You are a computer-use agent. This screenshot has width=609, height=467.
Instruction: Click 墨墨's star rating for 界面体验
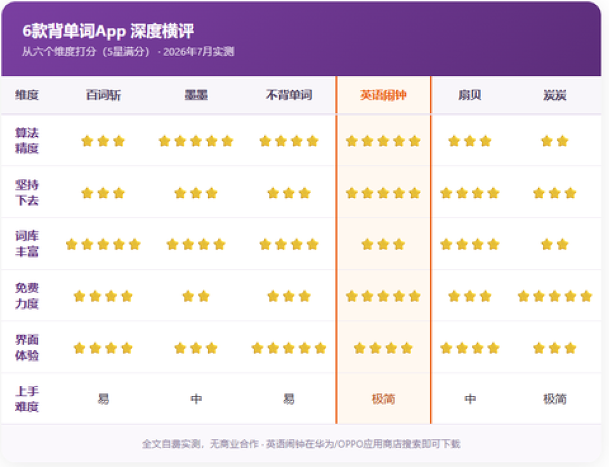coord(196,348)
